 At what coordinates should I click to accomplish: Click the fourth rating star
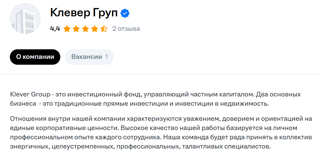(94, 29)
